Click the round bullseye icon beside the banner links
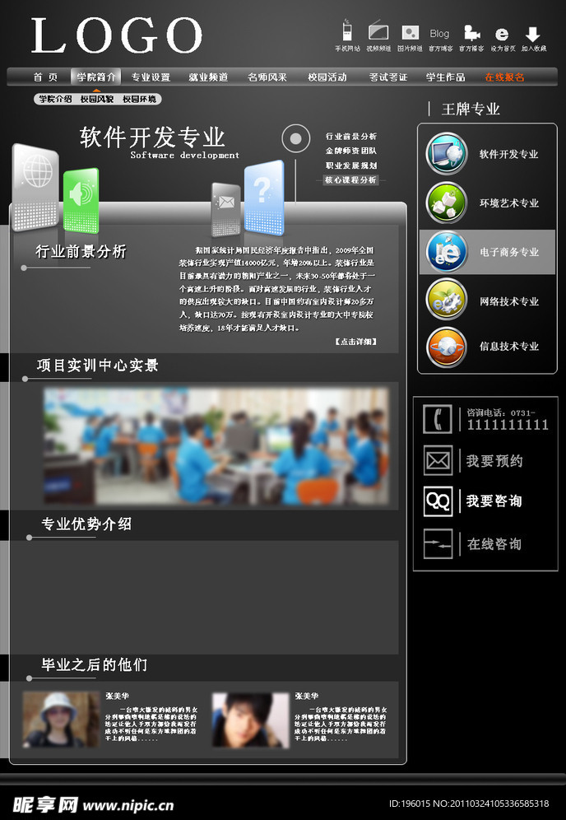This screenshot has height=820, width=566. coord(296,138)
